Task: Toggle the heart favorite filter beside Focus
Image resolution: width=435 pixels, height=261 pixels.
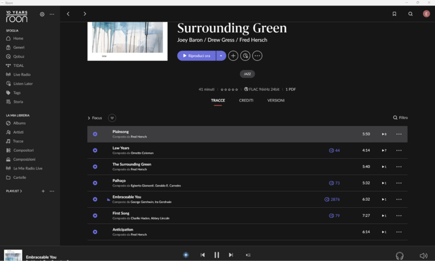Action: tap(111, 118)
